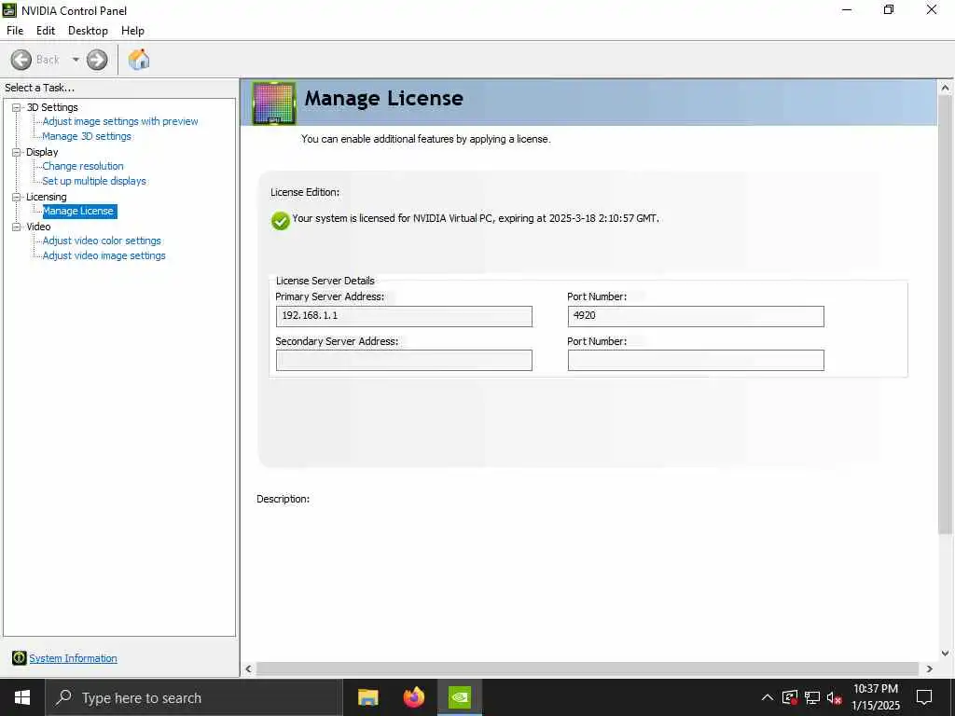
Task: Open Adjust video image settings
Action: pyautogui.click(x=104, y=255)
